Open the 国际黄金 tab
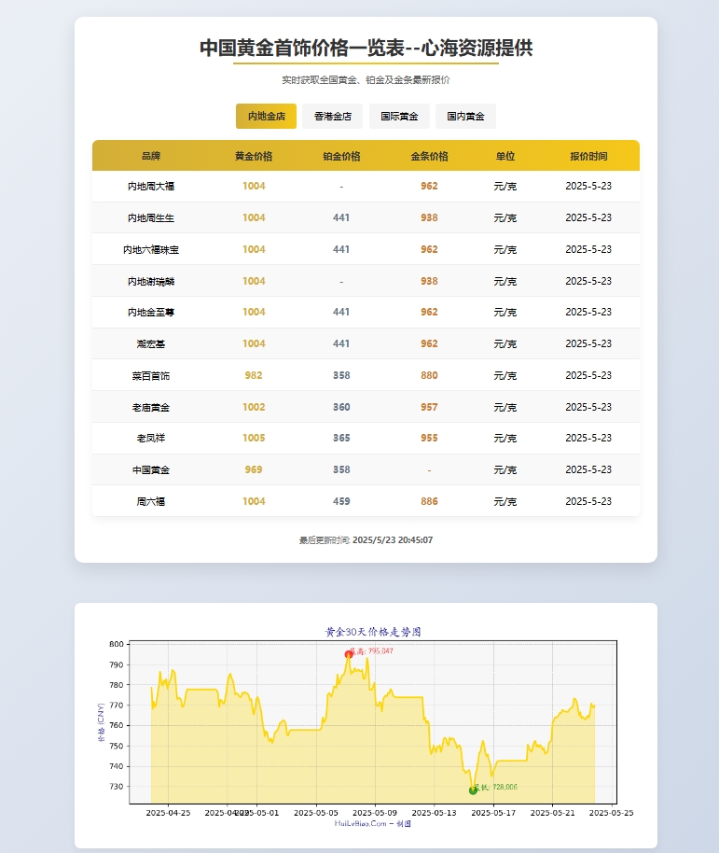This screenshot has height=853, width=719. click(399, 117)
